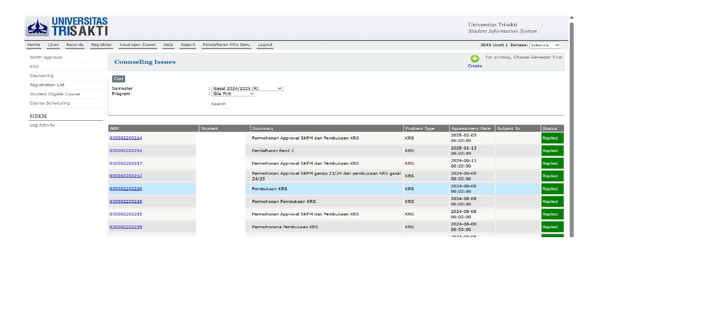
Task: Click the Create link
Action: 475,66
